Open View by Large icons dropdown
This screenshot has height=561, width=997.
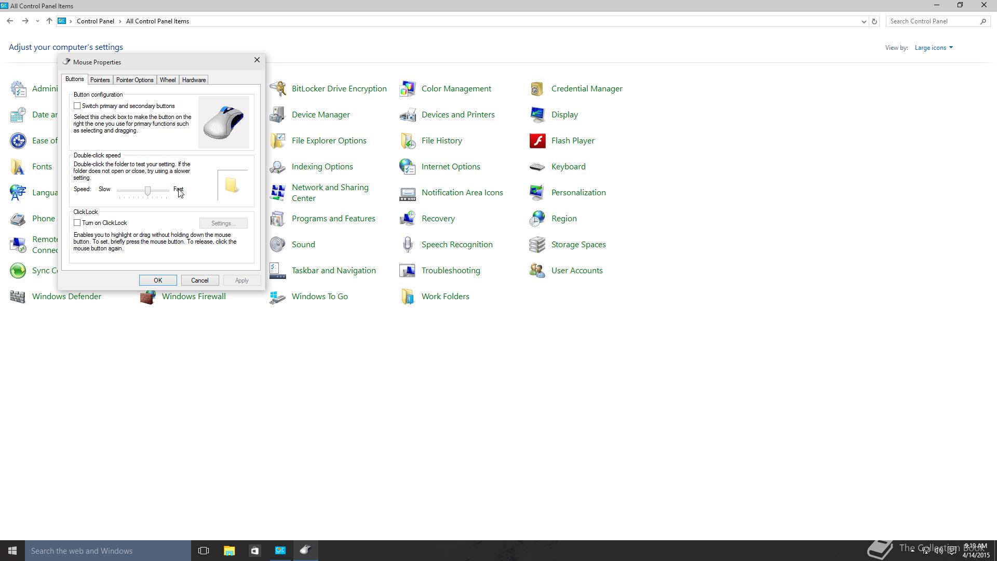click(x=934, y=48)
